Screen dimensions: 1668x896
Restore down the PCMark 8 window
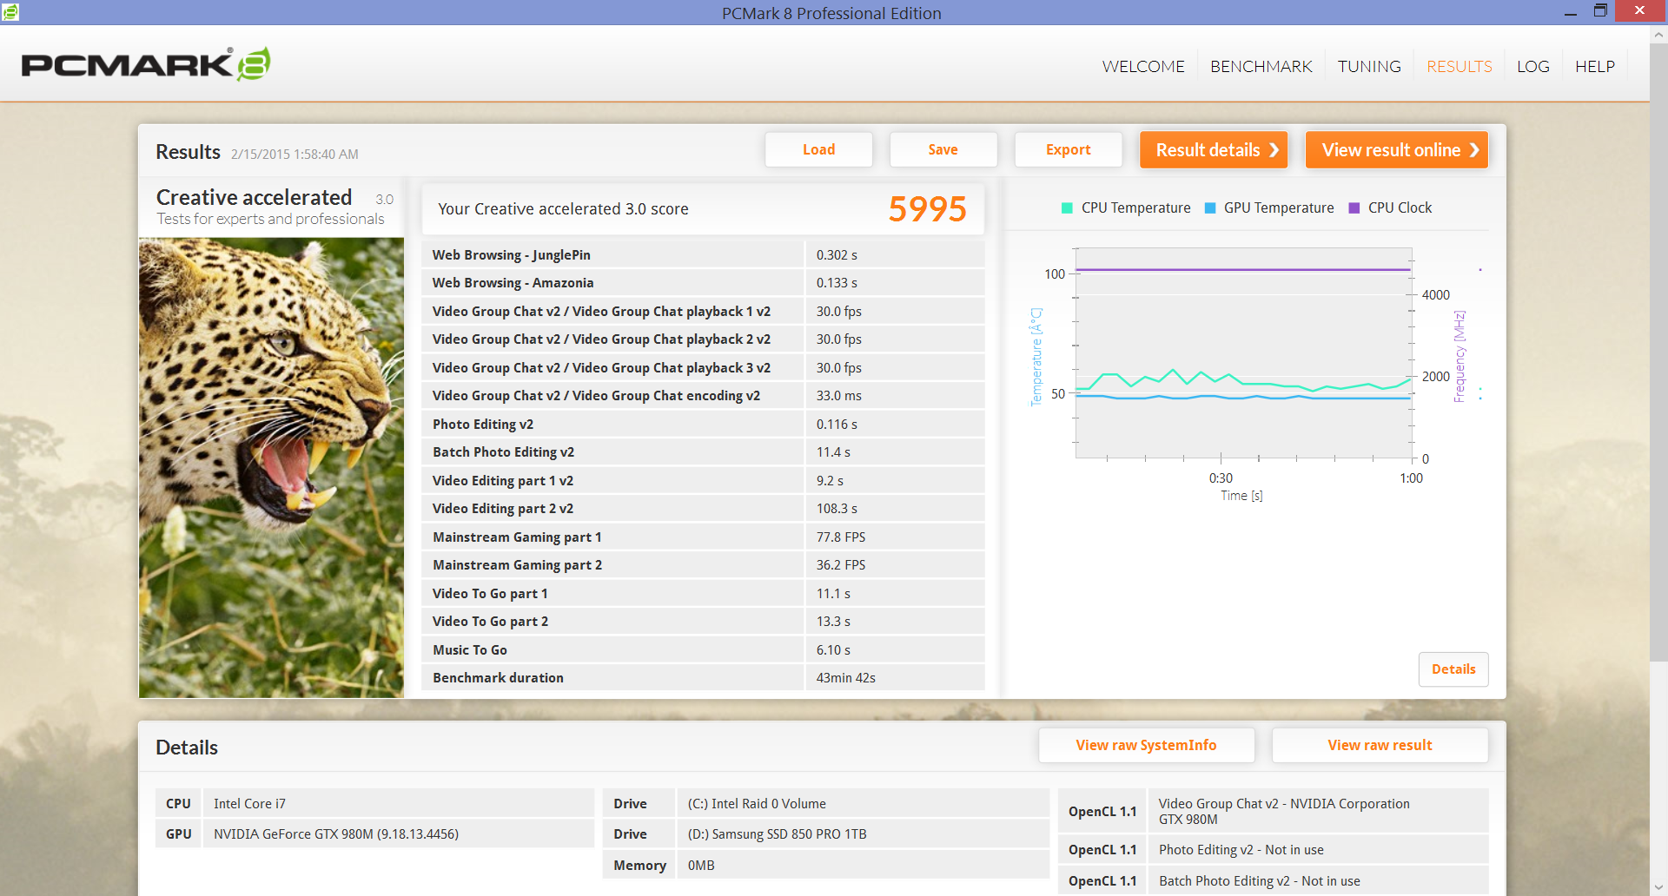point(1600,11)
